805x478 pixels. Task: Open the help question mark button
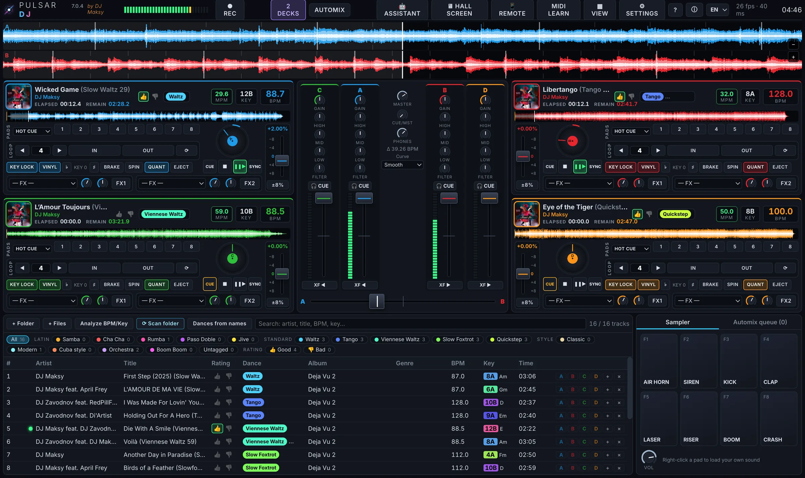pyautogui.click(x=675, y=10)
